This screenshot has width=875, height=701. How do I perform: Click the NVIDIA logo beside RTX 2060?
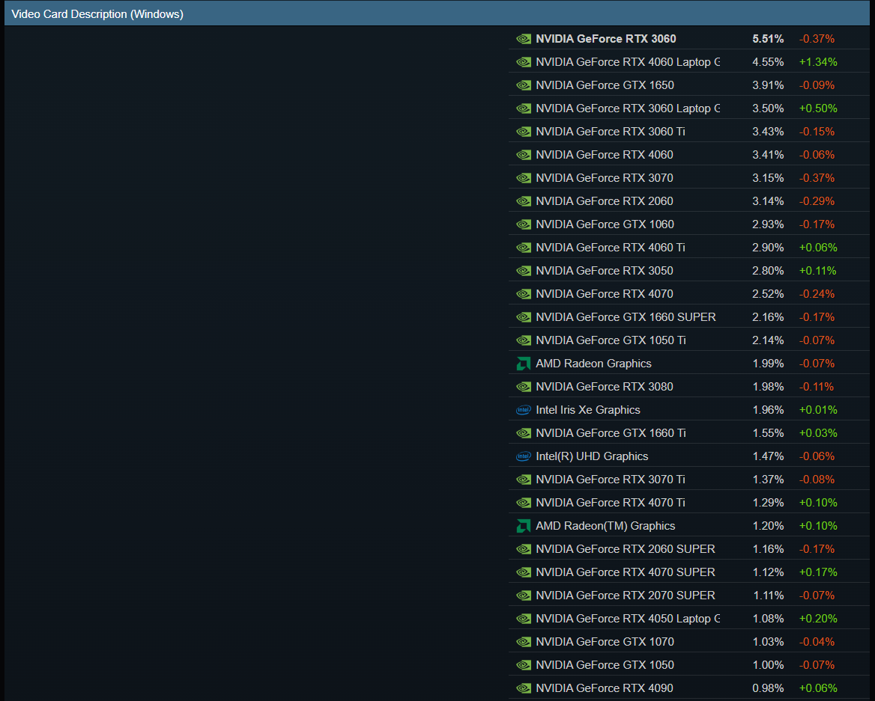(524, 201)
